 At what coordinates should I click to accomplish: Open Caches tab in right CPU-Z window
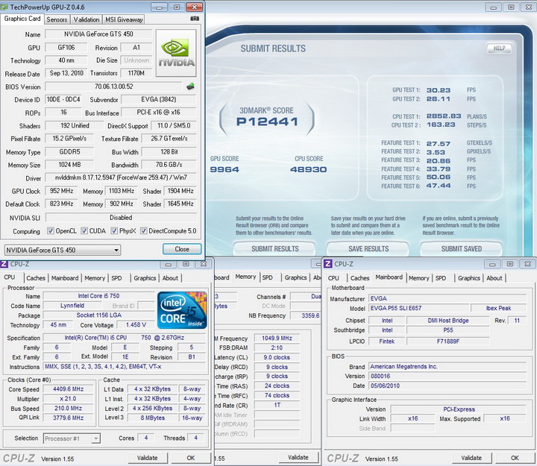click(359, 278)
